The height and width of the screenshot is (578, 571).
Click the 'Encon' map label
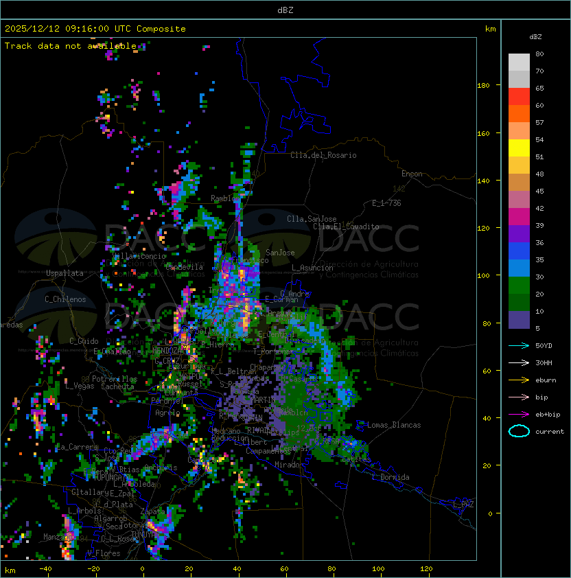412,174
